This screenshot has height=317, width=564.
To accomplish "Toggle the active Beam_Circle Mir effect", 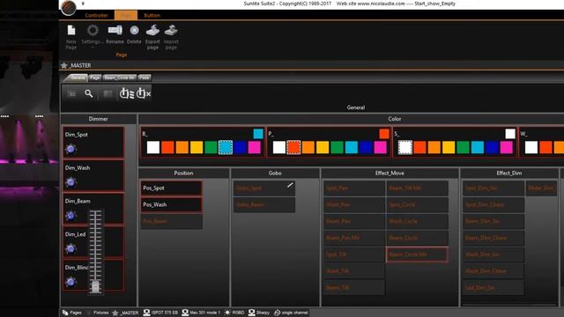I will point(417,254).
